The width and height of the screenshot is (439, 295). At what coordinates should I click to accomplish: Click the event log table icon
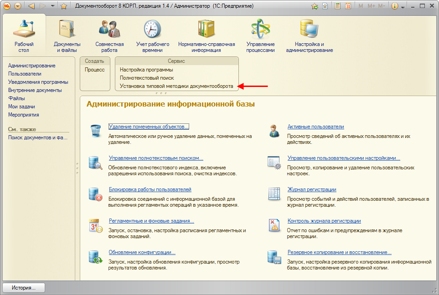[274, 194]
